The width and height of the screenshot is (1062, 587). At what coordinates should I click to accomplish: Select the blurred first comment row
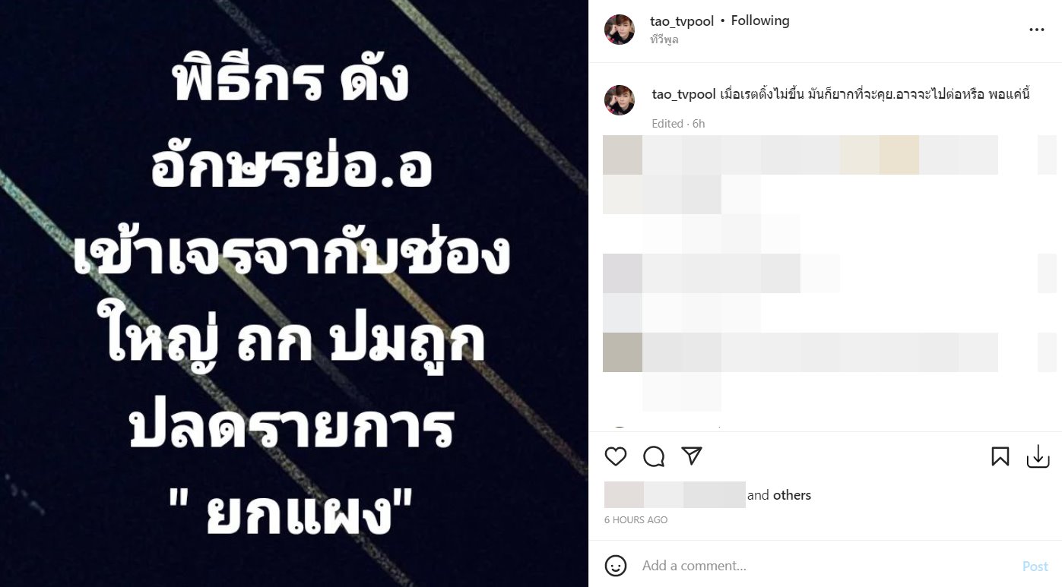[x=800, y=155]
